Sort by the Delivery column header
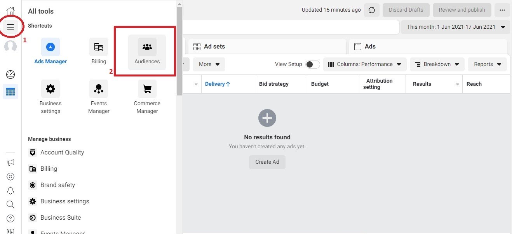 218,84
